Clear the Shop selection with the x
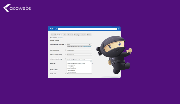The image size is (180, 104). tap(89, 45)
